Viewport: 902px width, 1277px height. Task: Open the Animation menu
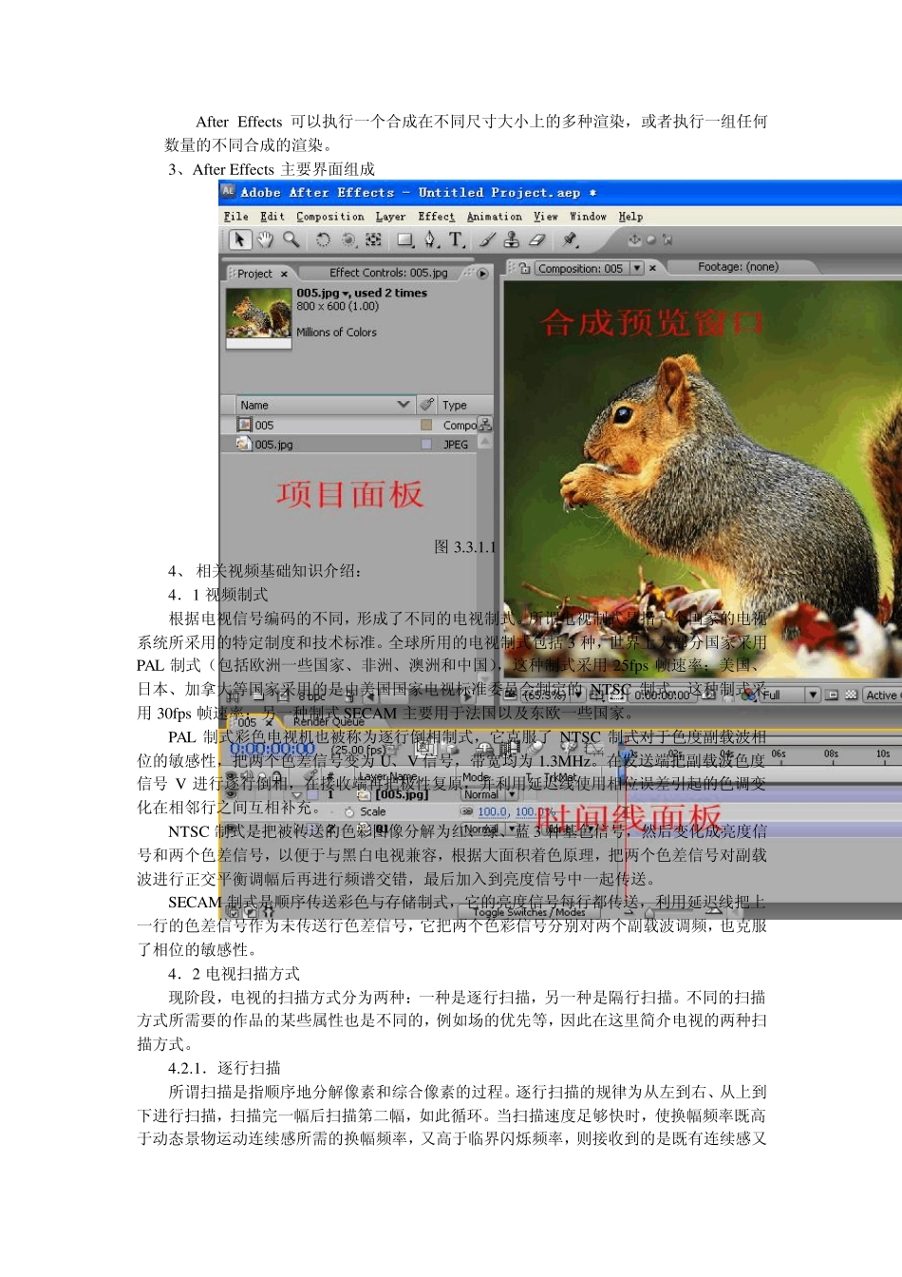pyautogui.click(x=494, y=217)
